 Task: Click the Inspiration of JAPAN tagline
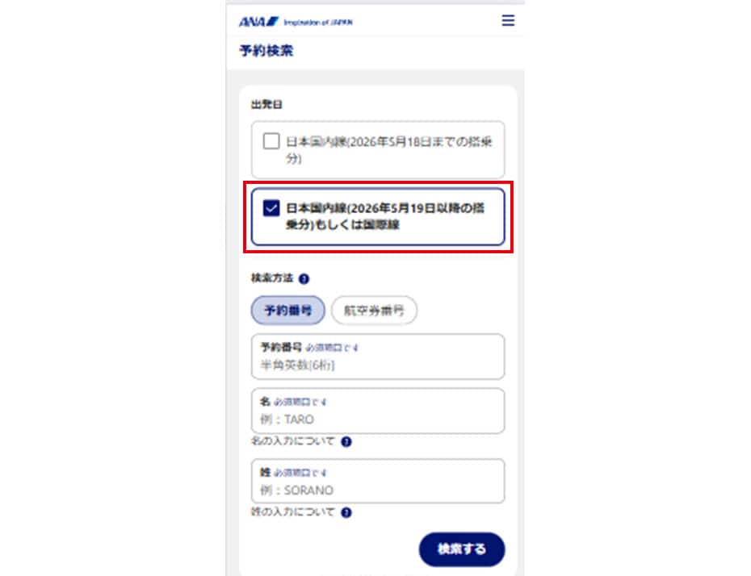(318, 23)
